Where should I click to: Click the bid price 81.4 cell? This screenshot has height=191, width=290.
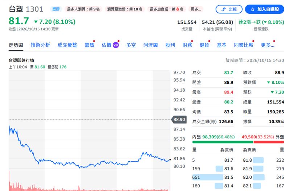point(229,186)
